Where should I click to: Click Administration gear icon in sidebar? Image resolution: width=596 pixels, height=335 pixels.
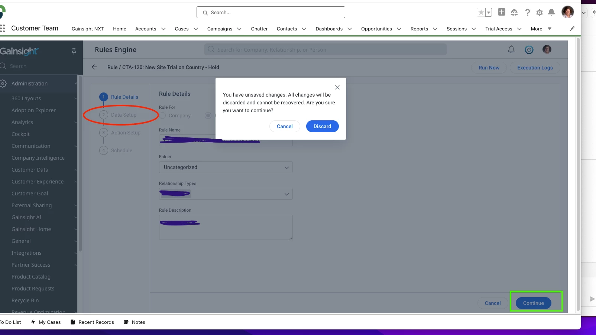pos(3,84)
